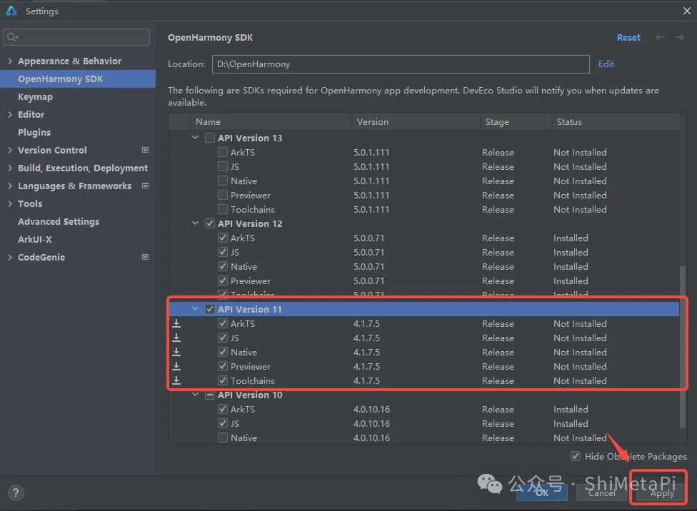
Task: Click the back navigation arrow near Reset
Action: [x=660, y=37]
